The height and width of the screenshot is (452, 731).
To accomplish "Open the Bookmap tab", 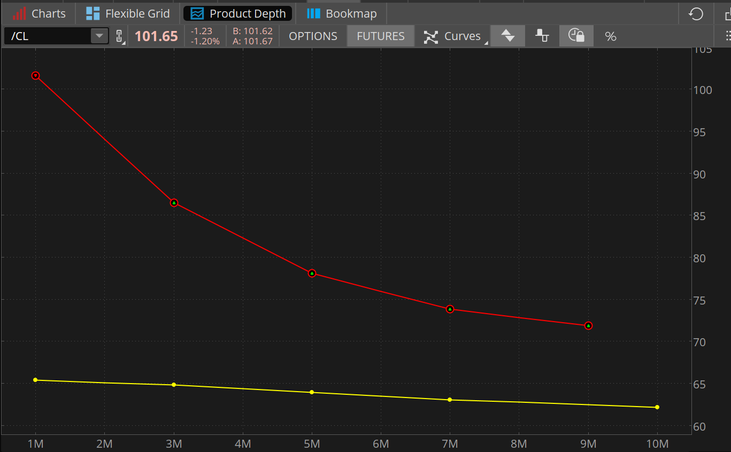I will pyautogui.click(x=342, y=13).
